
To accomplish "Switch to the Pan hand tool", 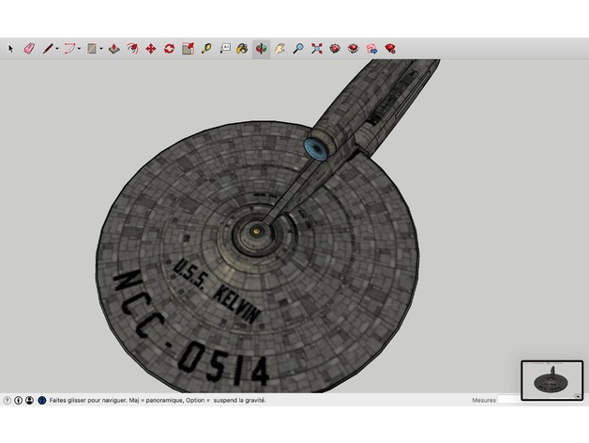I will pyautogui.click(x=279, y=48).
